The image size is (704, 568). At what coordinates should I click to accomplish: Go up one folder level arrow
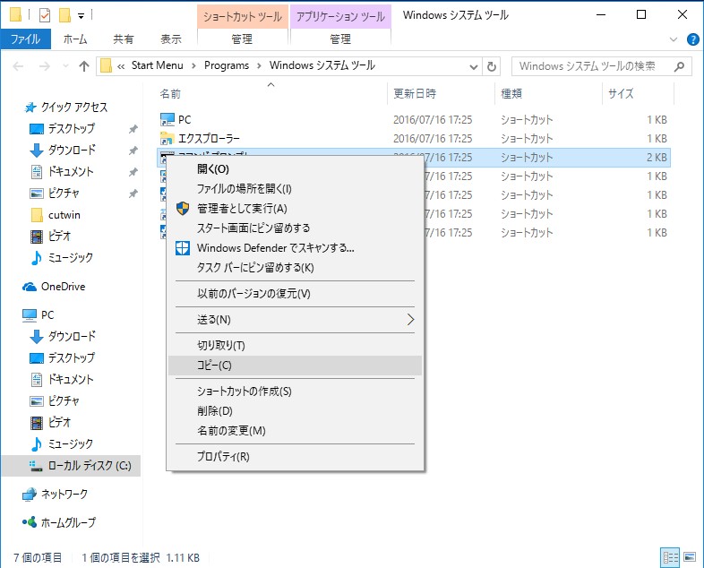point(84,66)
